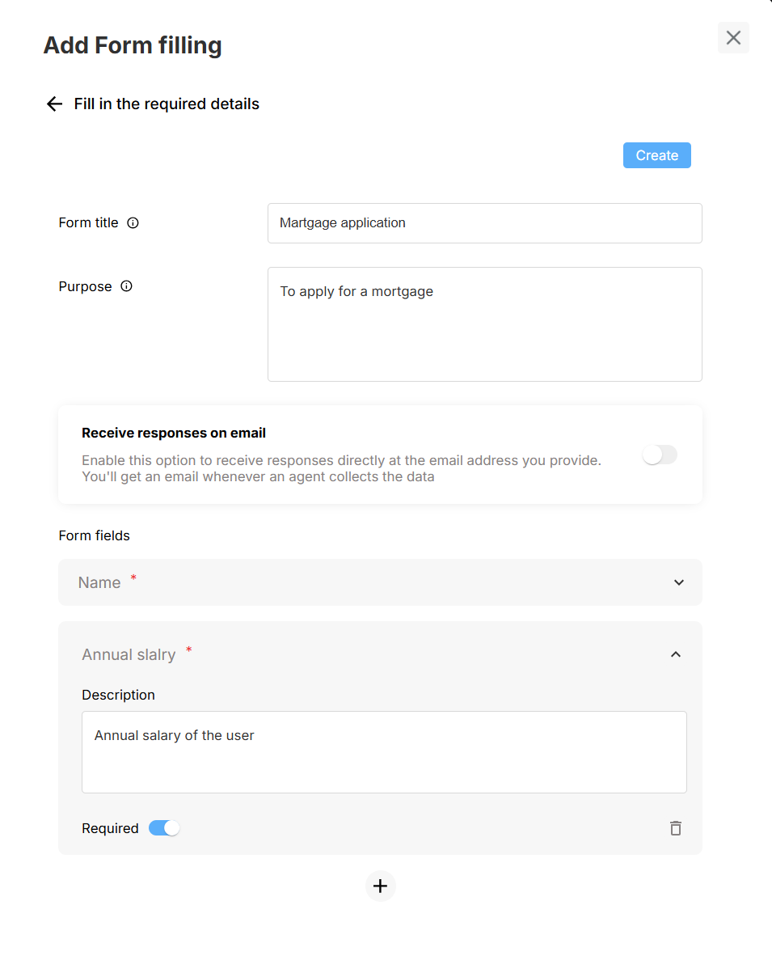Click the 'Name' field title text

[x=99, y=583]
